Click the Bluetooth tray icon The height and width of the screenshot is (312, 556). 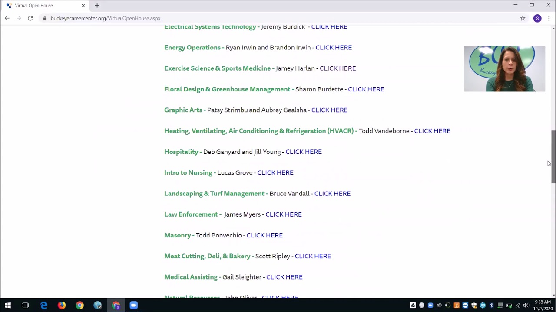pos(491,305)
